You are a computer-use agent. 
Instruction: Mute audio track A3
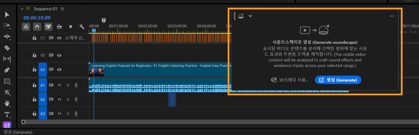tap(59, 113)
